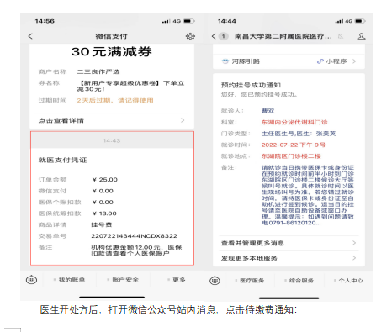Tap coupon expiry notice 2天后过期
This screenshot has height=332, width=392.
115,100
